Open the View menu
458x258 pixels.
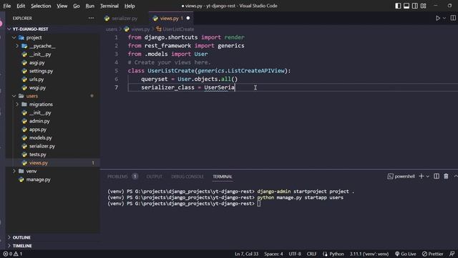pyautogui.click(x=62, y=6)
